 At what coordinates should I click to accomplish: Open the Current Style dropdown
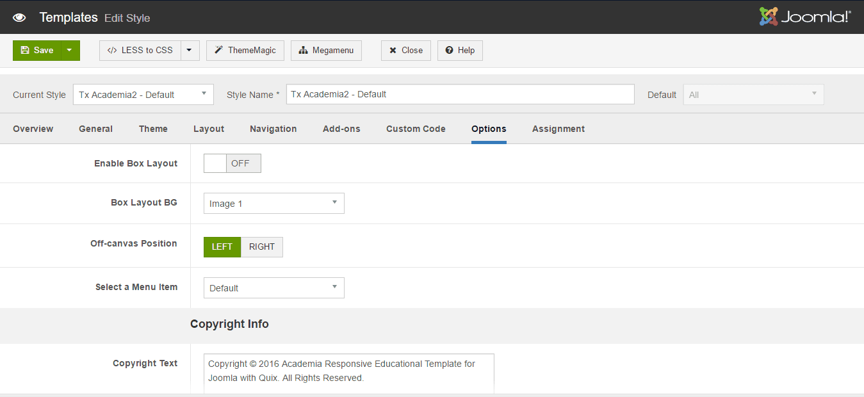[143, 94]
